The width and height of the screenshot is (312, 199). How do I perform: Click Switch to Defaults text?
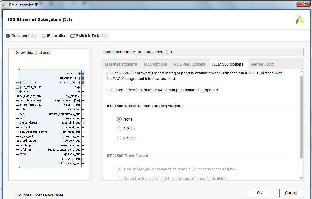tap(91, 36)
